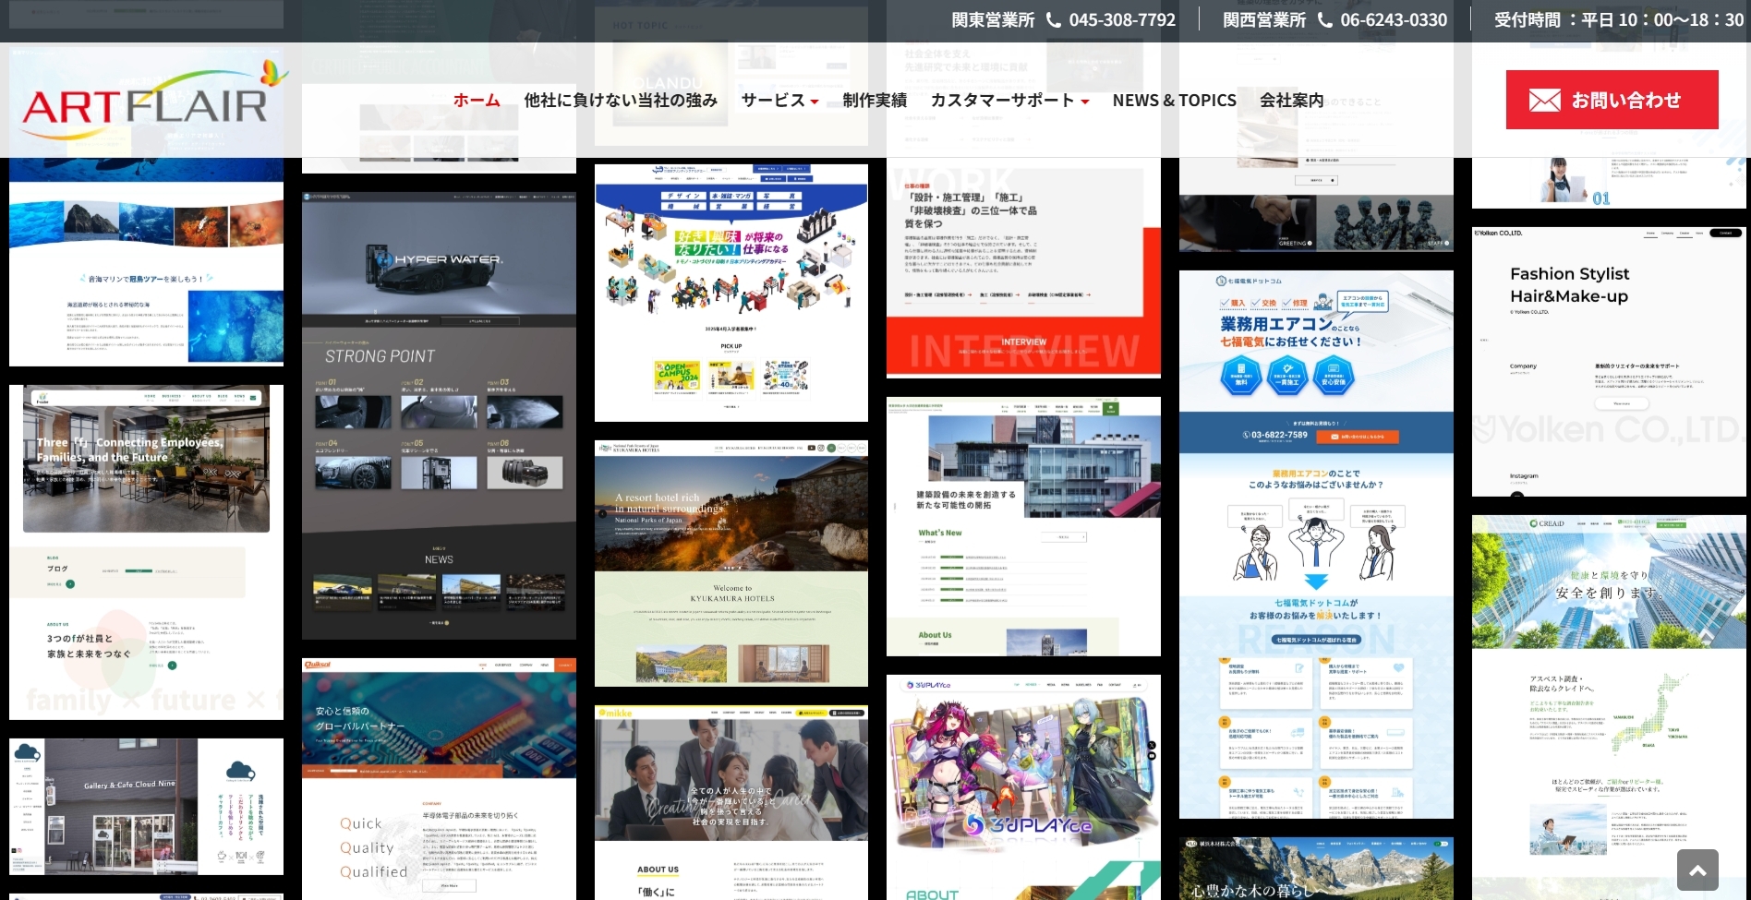Click the scroll-to-top arrow button
Viewport: 1751px width, 900px height.
point(1697,870)
